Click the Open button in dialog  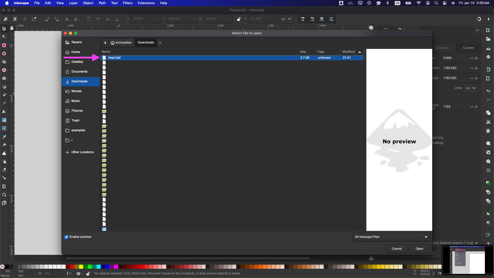click(x=419, y=249)
